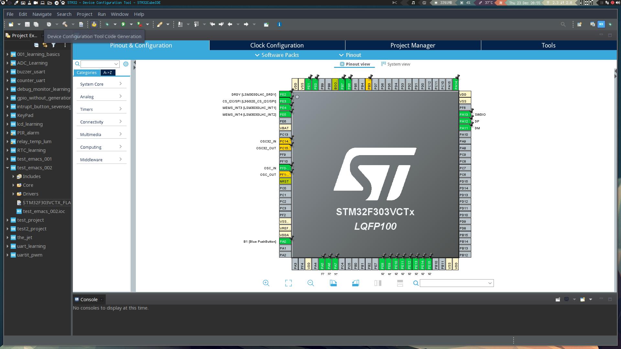
Task: Click Collapse All in Project Explorer
Action: coord(36,45)
